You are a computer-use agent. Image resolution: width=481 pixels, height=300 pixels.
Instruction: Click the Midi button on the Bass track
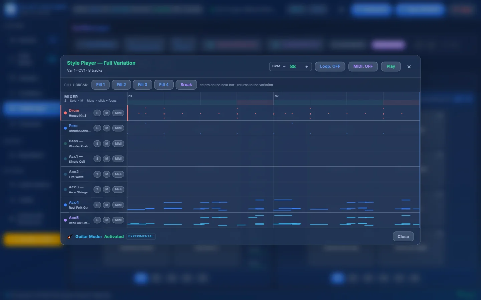click(x=118, y=144)
